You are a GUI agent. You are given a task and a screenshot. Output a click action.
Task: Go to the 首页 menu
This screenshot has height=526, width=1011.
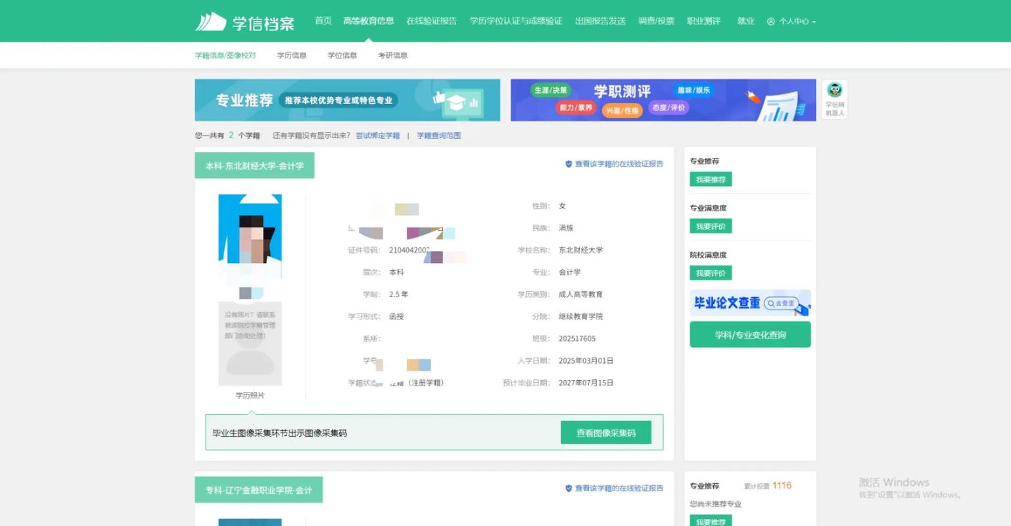point(323,21)
